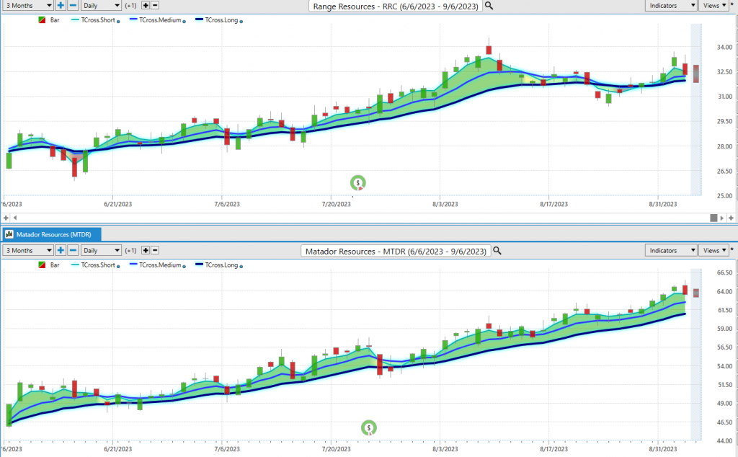Click the small black minus button next to (+1) in the RRC toolbar
The image size is (738, 457).
[155, 6]
